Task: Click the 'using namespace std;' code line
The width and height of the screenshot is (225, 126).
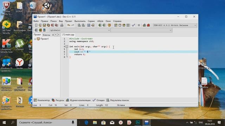Action: [x=82, y=41]
